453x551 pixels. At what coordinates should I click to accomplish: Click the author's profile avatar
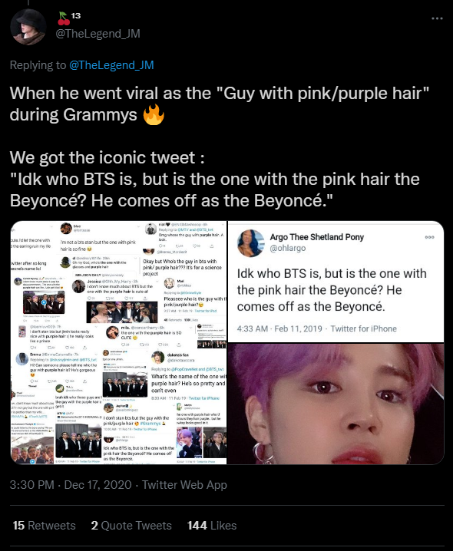(28, 27)
